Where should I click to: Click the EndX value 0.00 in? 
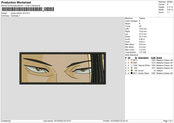pos(142,39)
